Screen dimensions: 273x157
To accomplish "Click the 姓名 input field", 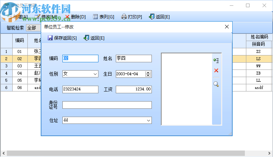I will click(x=134, y=58).
